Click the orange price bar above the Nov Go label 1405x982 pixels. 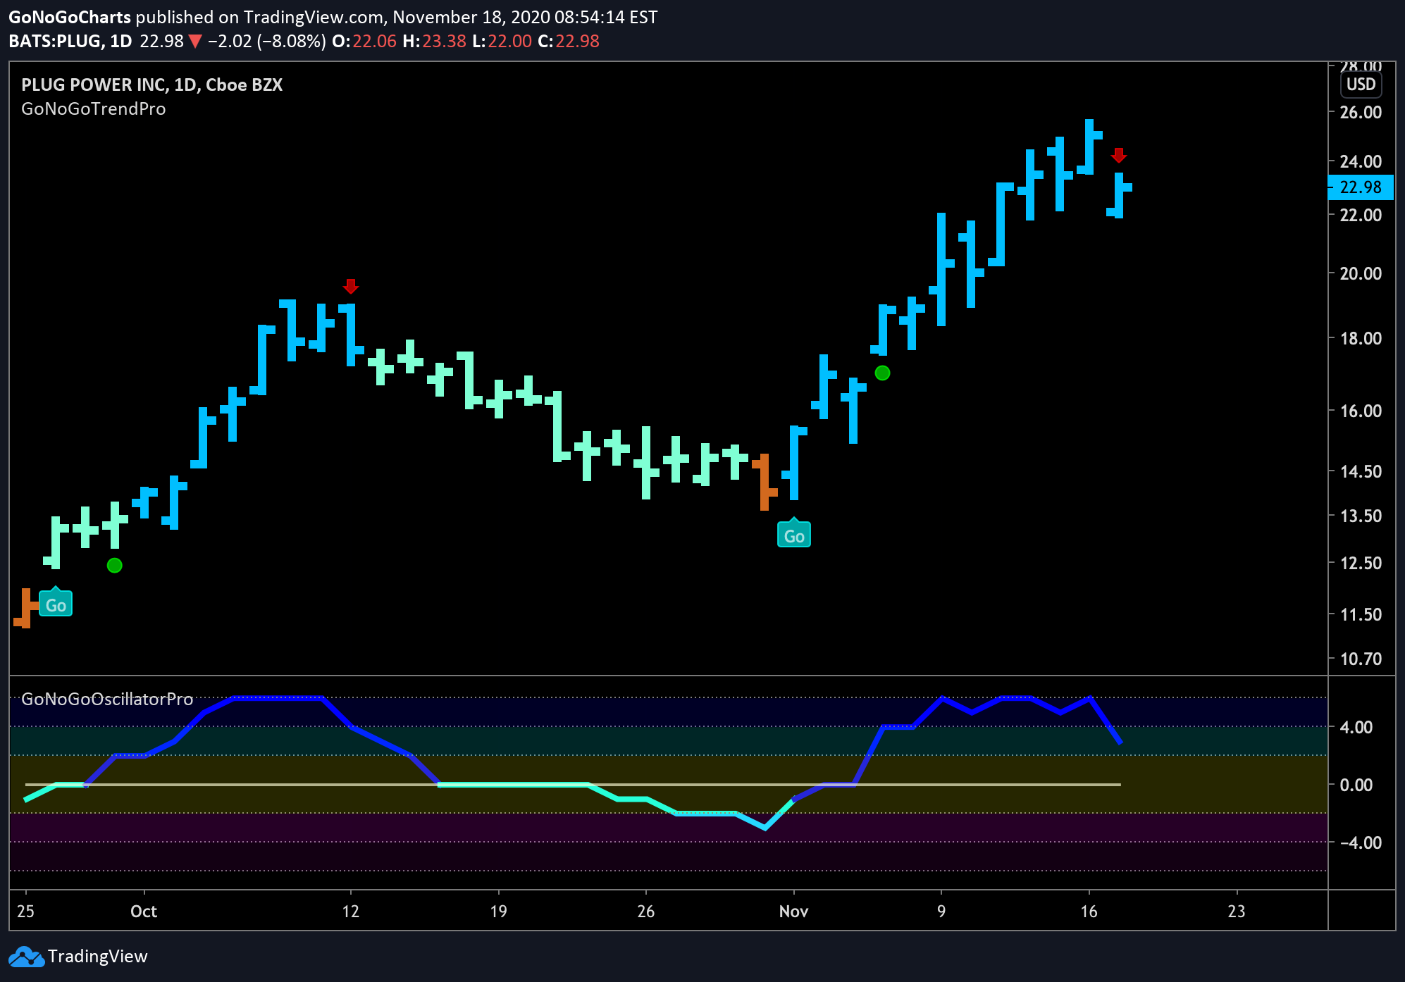click(x=765, y=482)
